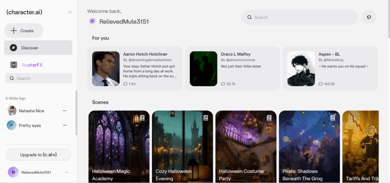Open the Natasha Nice chat
This screenshot has width=390, height=183.
[32, 111]
